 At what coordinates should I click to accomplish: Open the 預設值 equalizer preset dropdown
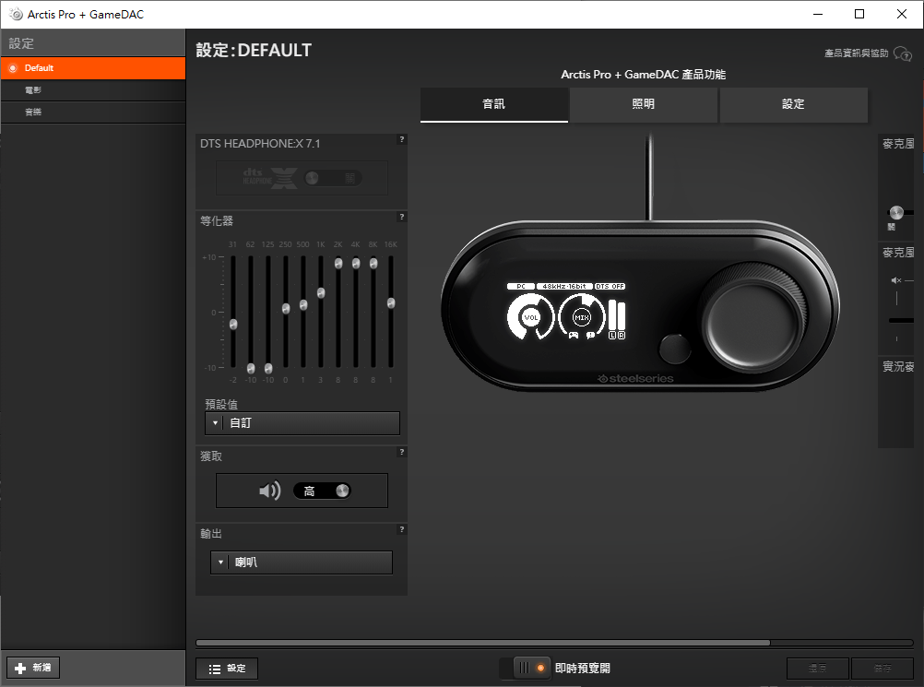[x=302, y=423]
